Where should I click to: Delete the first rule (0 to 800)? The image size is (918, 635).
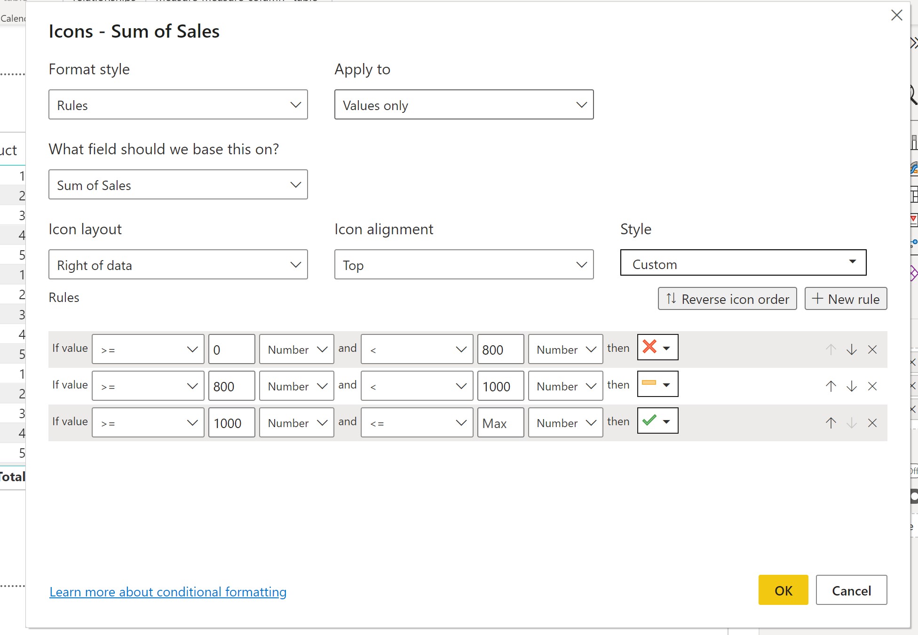(872, 349)
